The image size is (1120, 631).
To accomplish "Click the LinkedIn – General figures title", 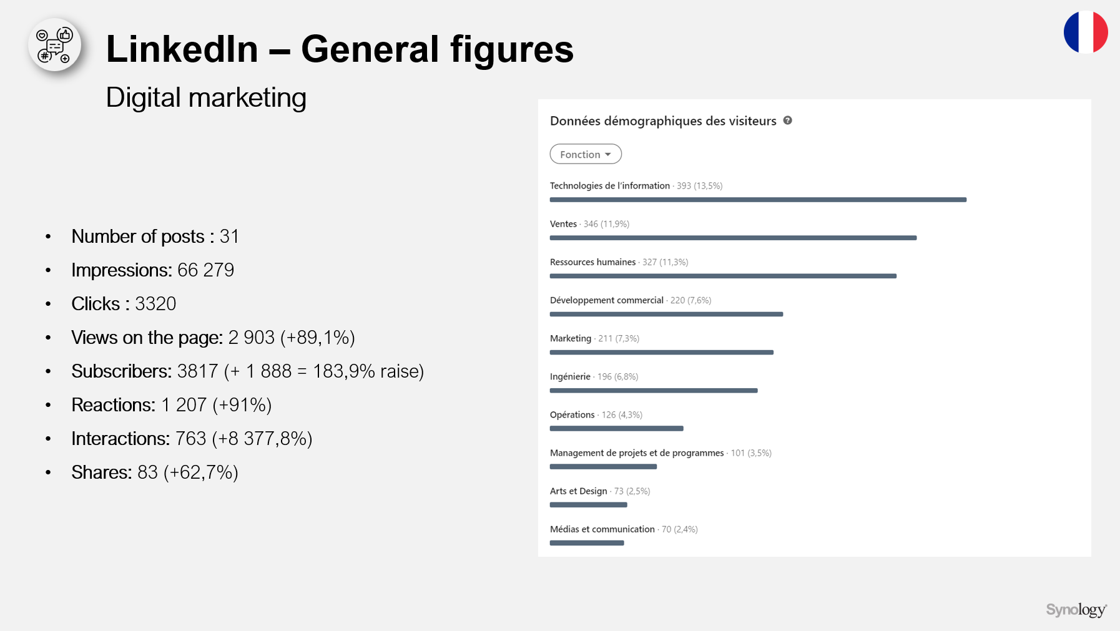I will (x=340, y=49).
